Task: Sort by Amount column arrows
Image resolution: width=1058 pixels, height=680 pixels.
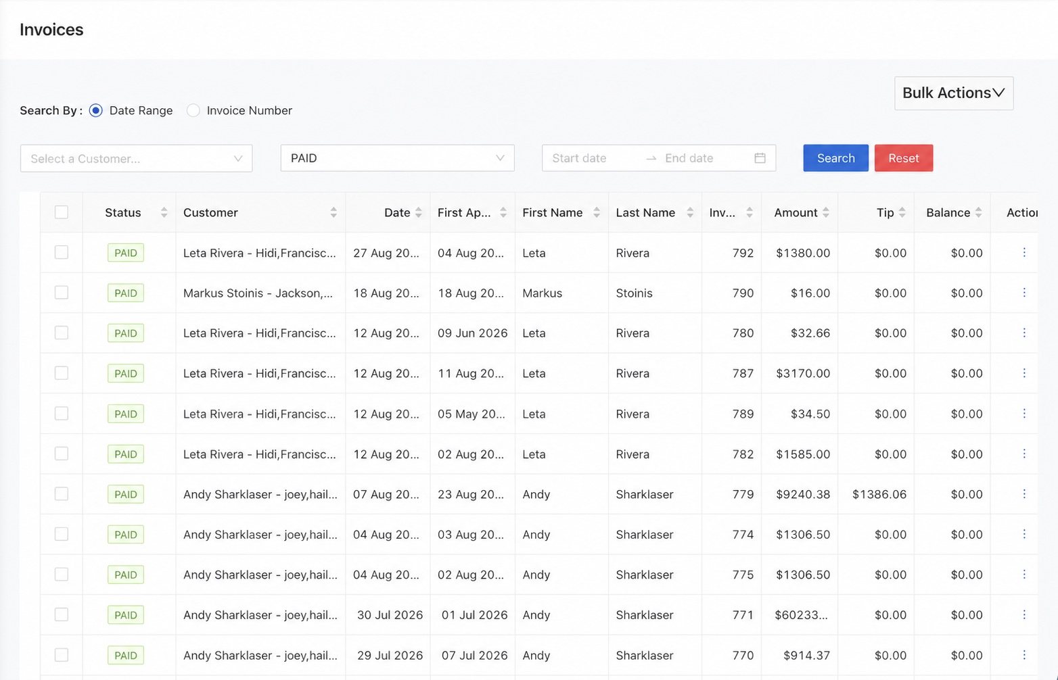Action: 826,212
